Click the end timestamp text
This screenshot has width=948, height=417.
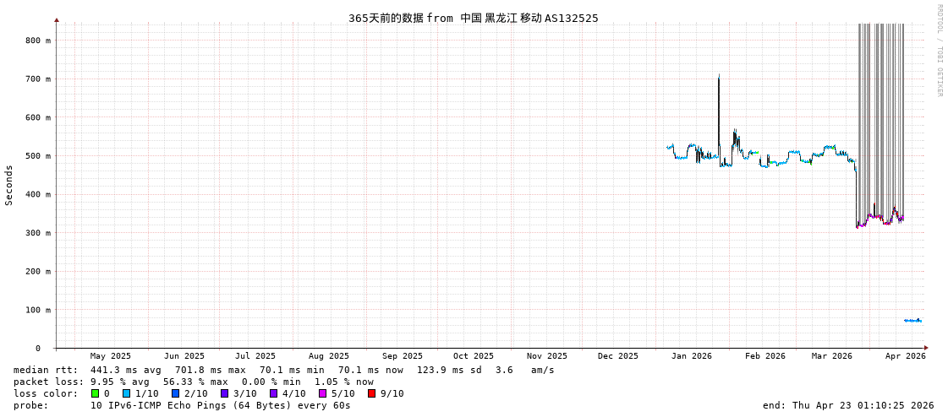coord(847,405)
